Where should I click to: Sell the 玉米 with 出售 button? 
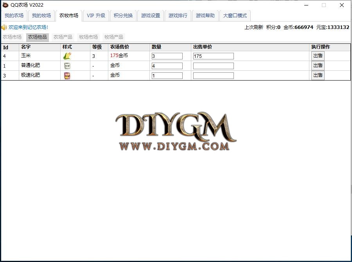318,56
